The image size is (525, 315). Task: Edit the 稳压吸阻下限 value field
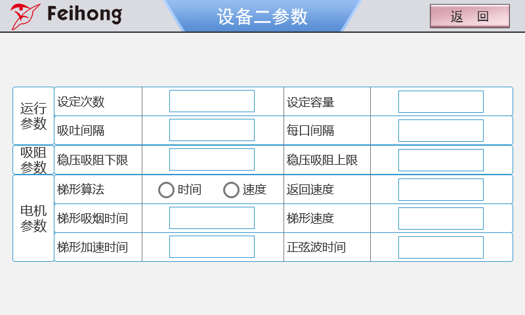211,159
